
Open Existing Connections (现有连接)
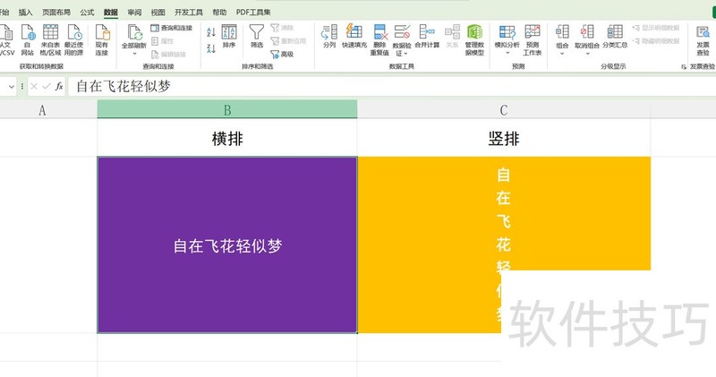[101, 40]
